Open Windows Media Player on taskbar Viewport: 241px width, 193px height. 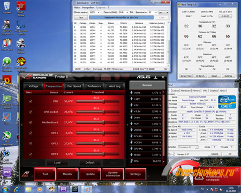40,189
